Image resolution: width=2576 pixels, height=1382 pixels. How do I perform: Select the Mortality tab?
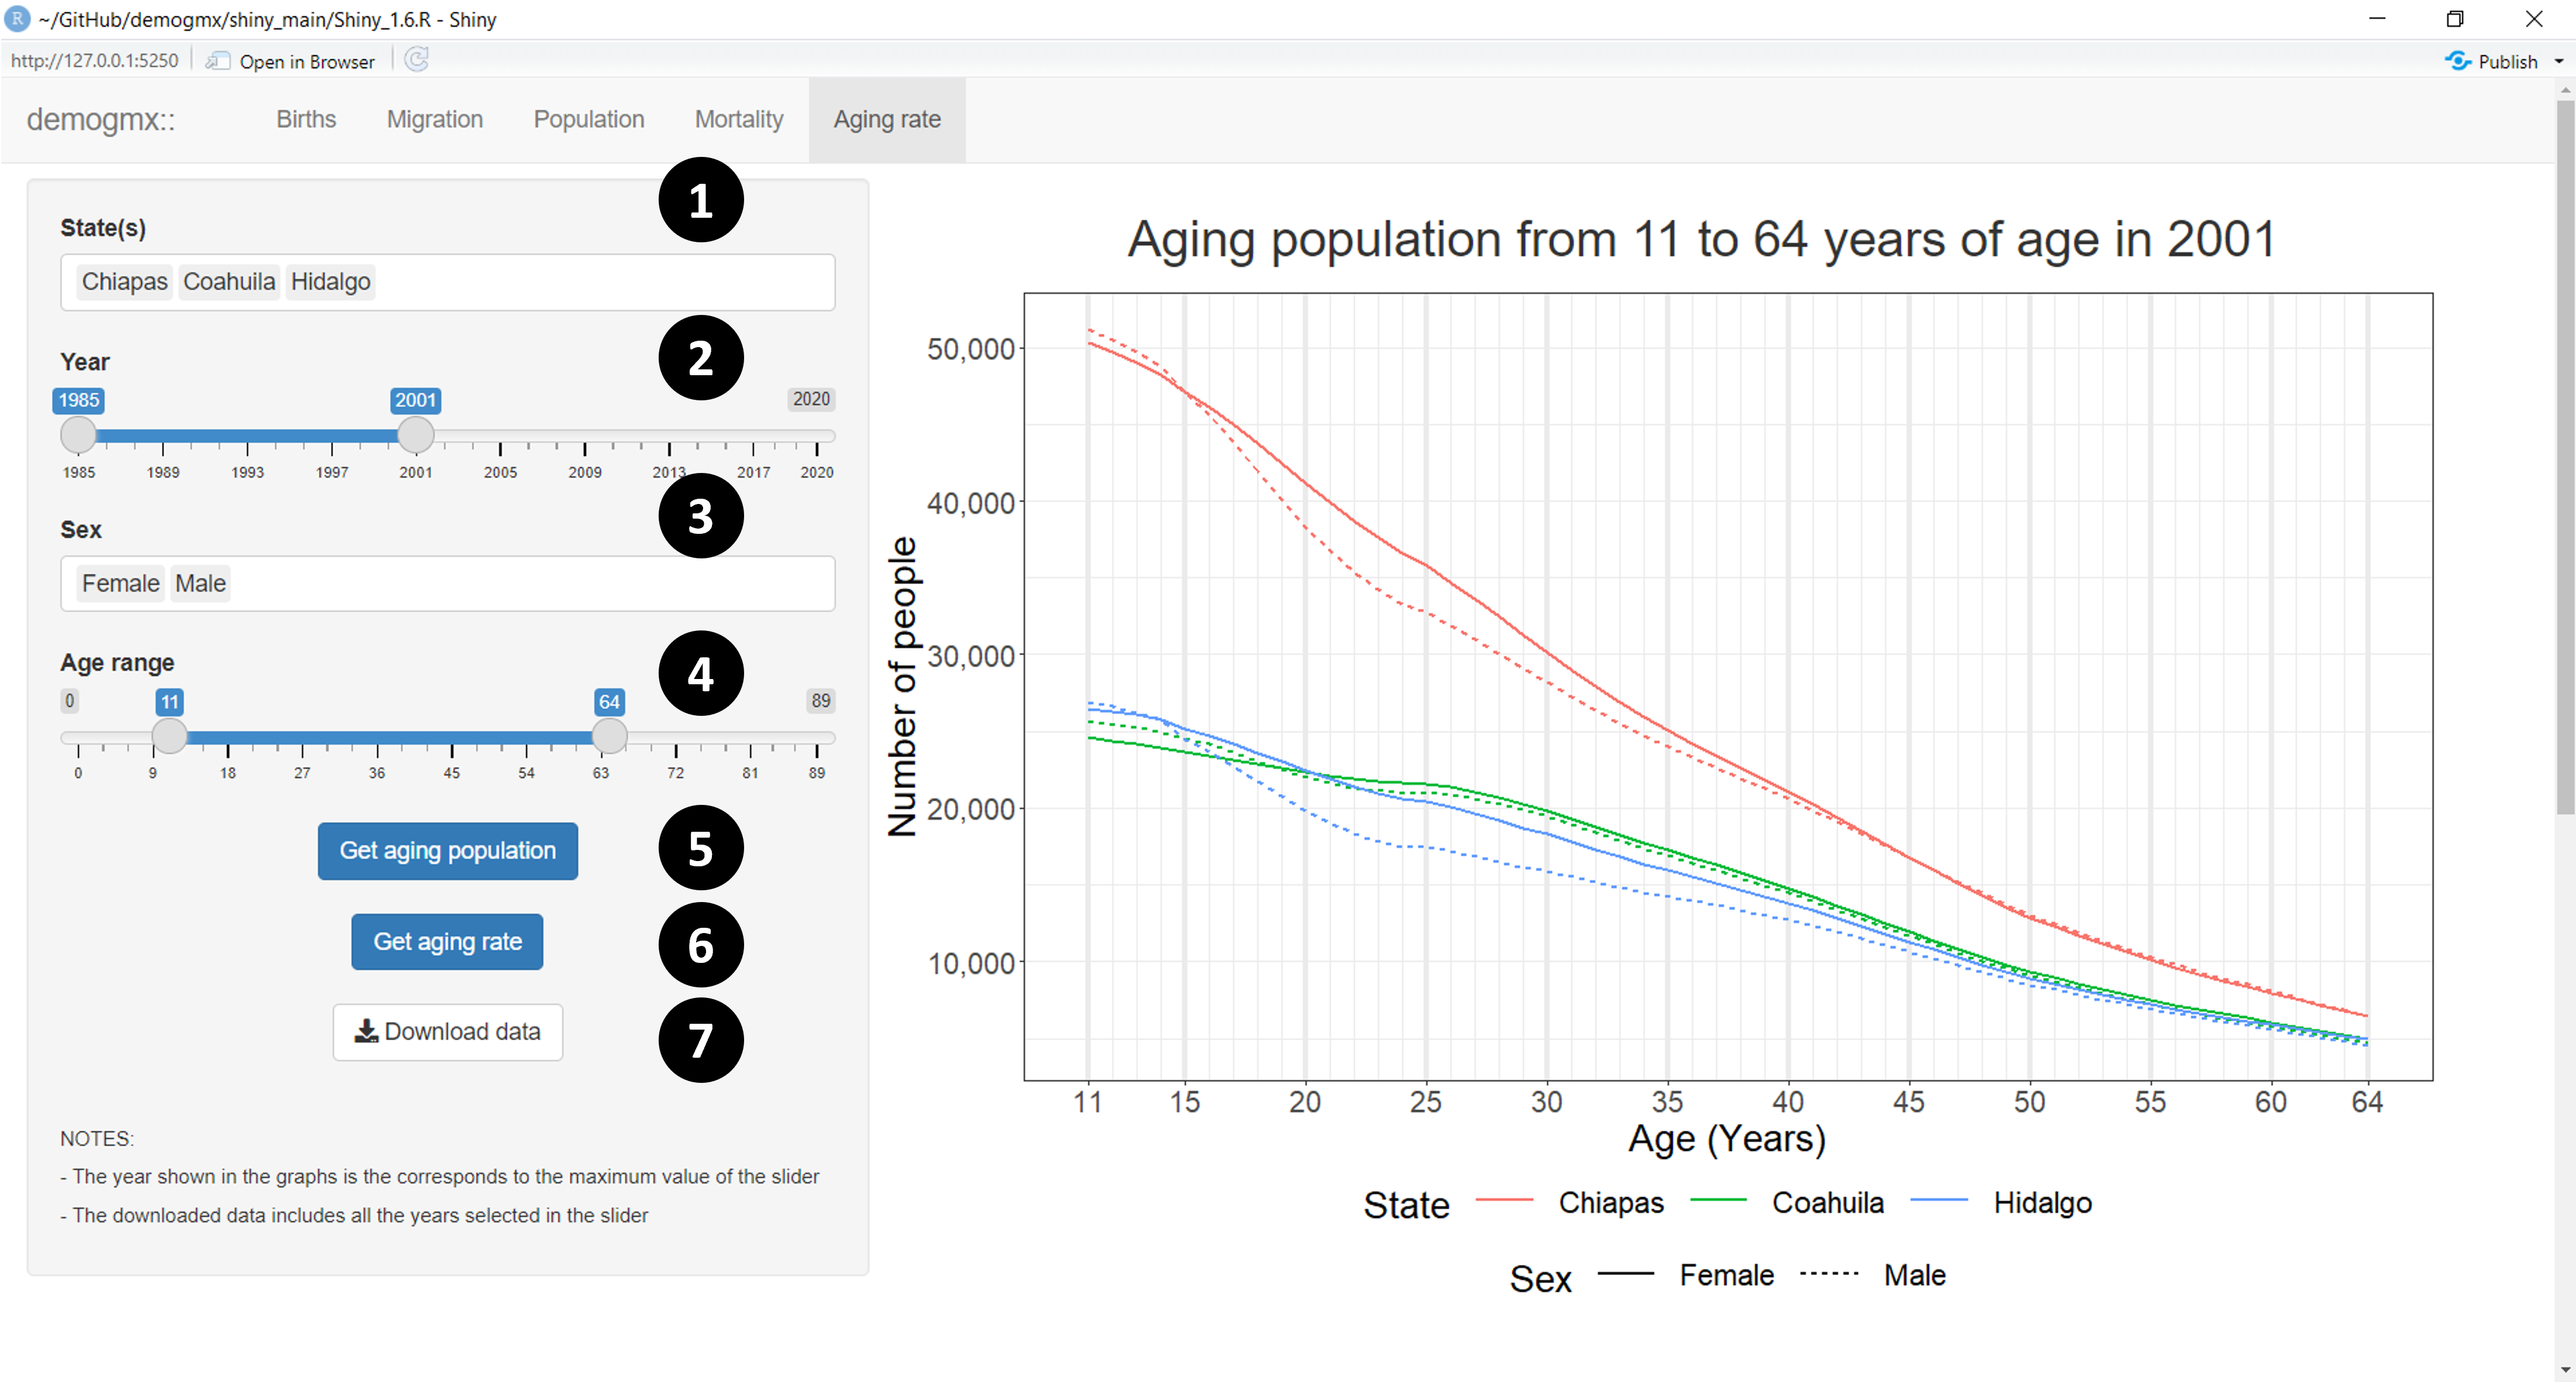(738, 119)
